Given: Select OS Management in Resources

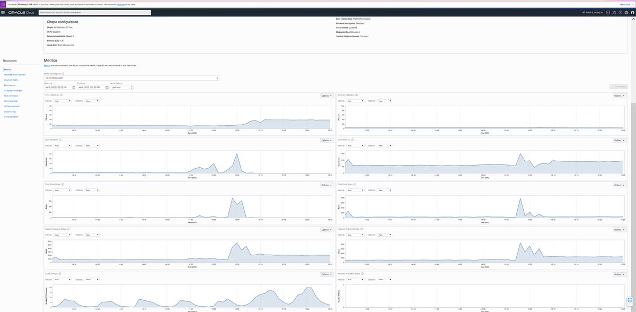Looking at the screenshot, I should tap(12, 106).
